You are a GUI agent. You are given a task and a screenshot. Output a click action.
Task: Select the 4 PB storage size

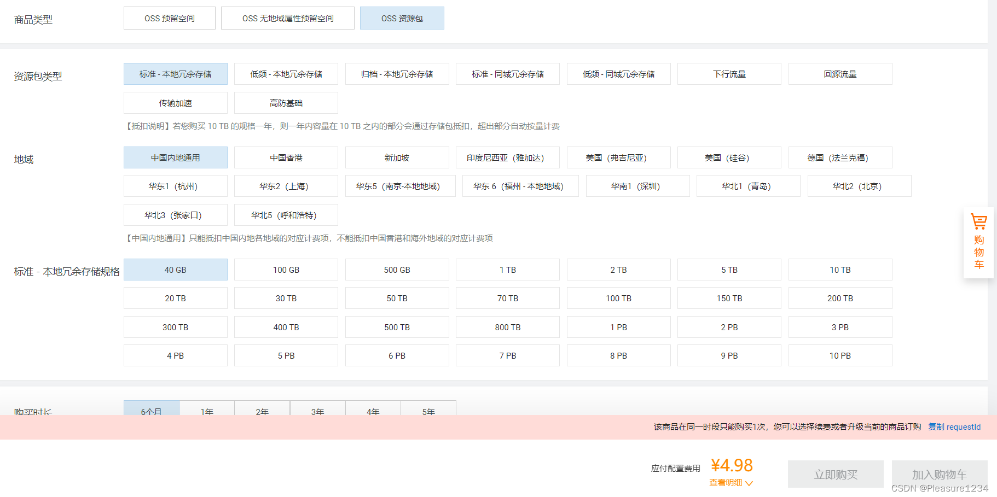(x=176, y=355)
